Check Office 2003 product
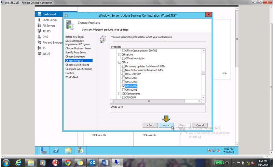 pos(123,78)
